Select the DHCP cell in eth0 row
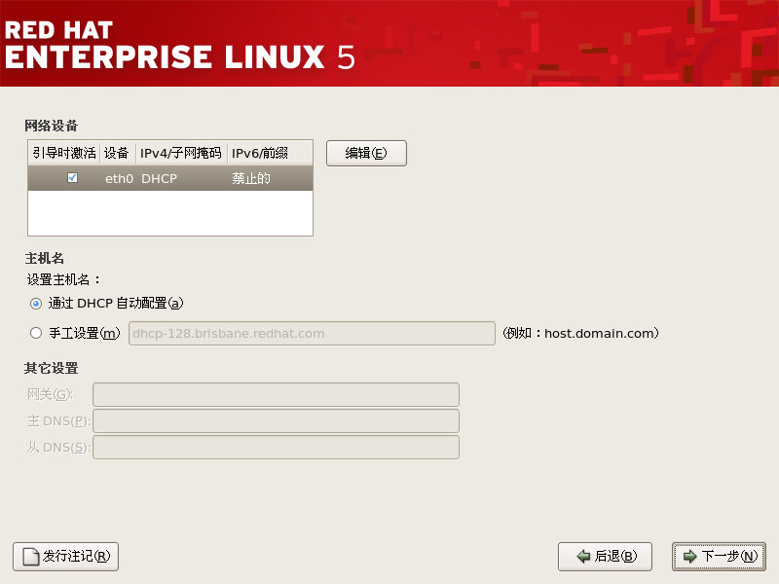The height and width of the screenshot is (584, 779). (x=159, y=178)
